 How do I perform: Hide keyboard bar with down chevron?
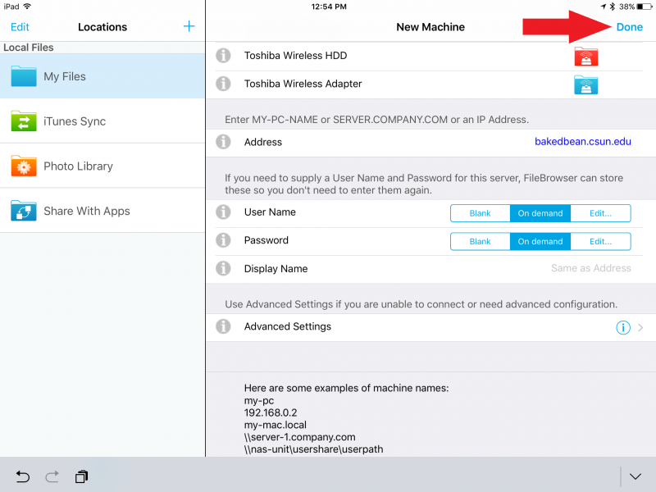coord(636,476)
